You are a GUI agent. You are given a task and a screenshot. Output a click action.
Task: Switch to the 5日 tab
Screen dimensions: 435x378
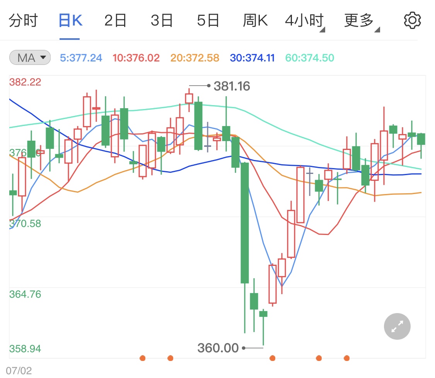coord(208,20)
